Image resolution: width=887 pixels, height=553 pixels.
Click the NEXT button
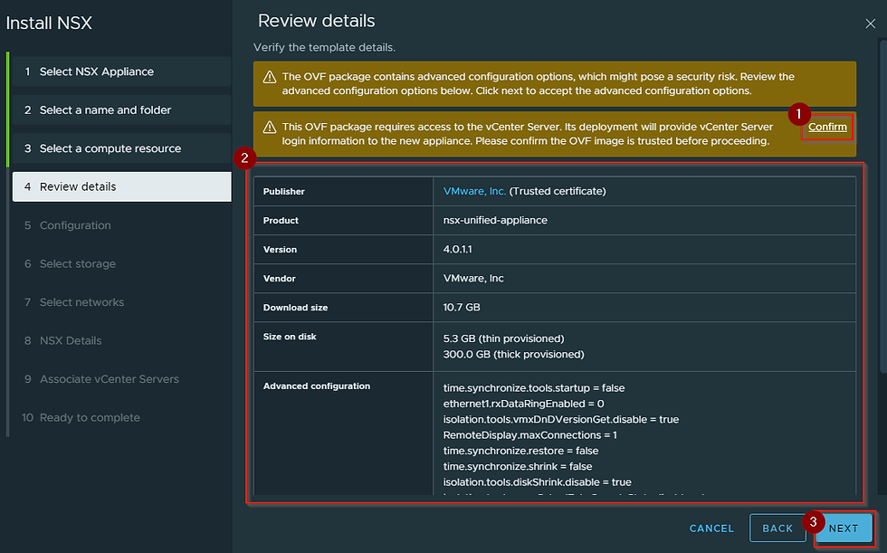click(844, 529)
